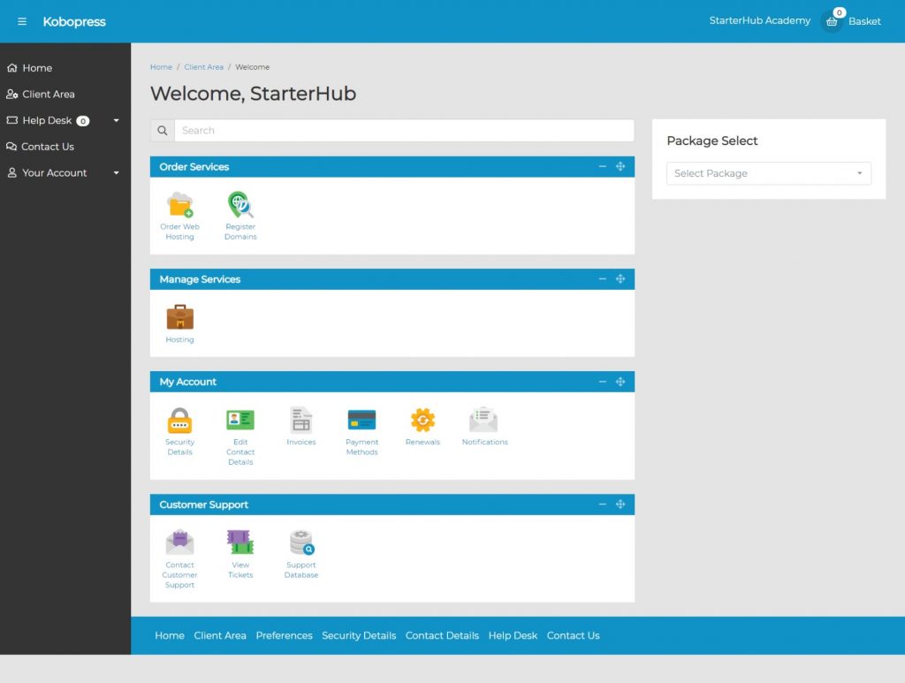Open Preferences in the footer

[x=284, y=635]
